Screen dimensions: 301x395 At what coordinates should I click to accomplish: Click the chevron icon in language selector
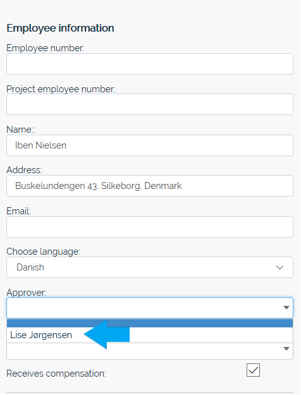click(280, 267)
